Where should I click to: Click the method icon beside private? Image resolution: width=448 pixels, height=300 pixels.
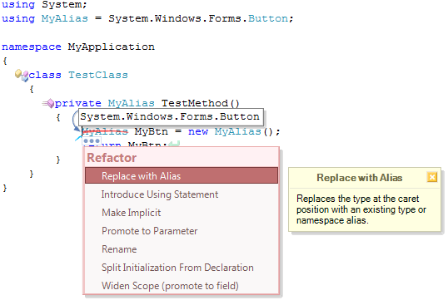click(x=48, y=103)
